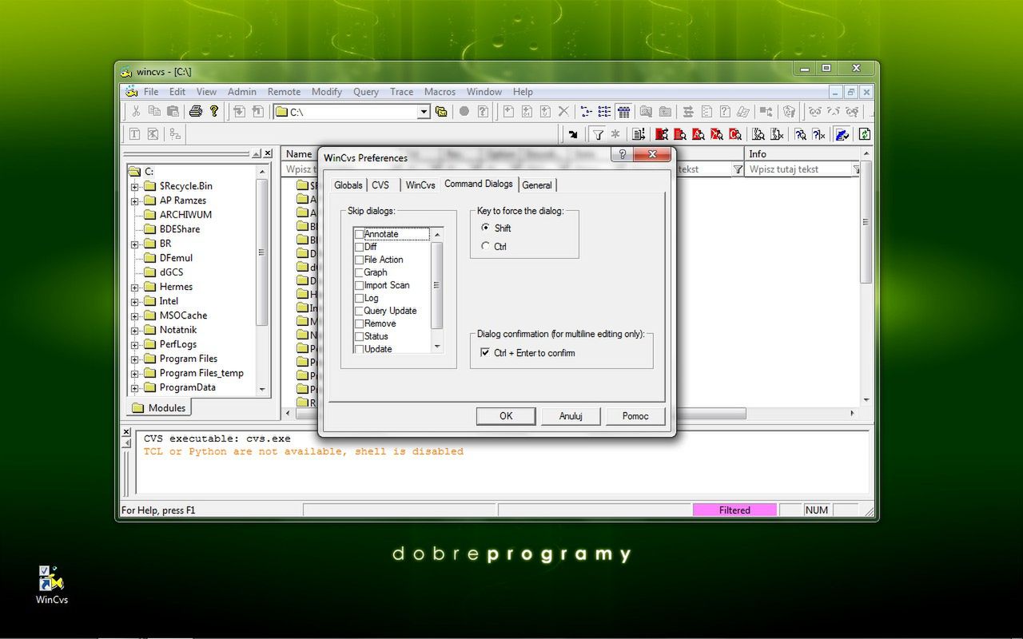Image resolution: width=1023 pixels, height=639 pixels.
Task: Expand the PerfLogs folder node
Action: pyautogui.click(x=135, y=345)
